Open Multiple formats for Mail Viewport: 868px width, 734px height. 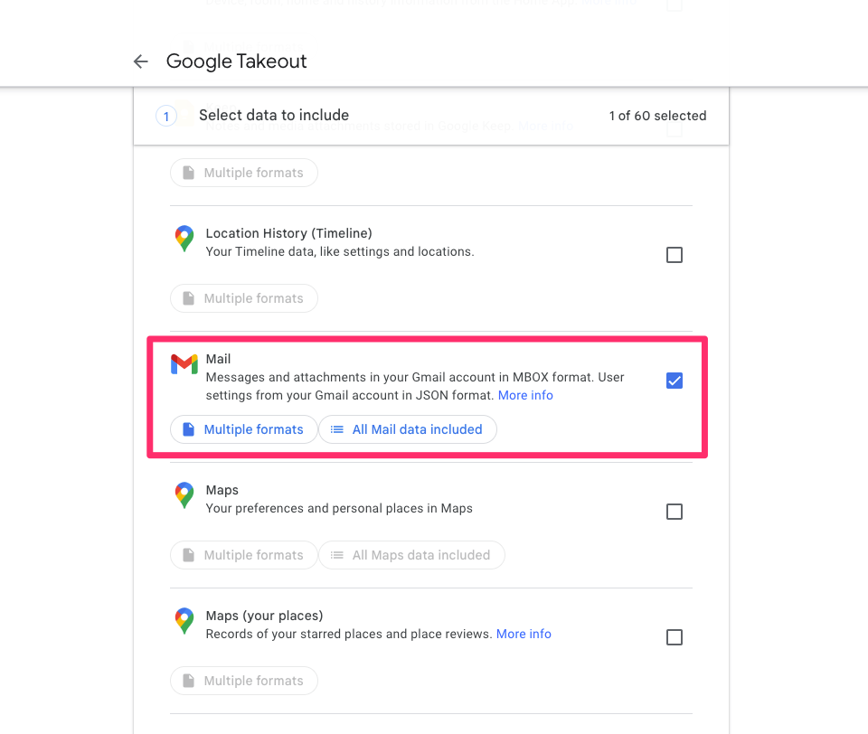click(244, 429)
